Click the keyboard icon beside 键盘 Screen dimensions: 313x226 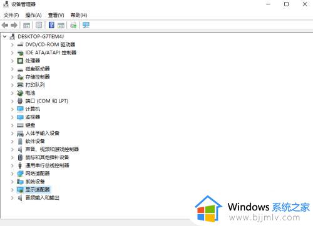(x=20, y=125)
